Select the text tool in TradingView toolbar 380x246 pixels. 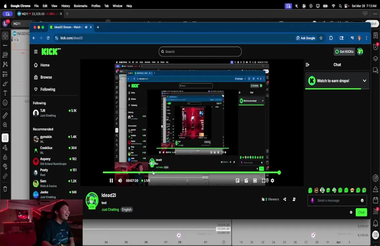tap(5, 93)
